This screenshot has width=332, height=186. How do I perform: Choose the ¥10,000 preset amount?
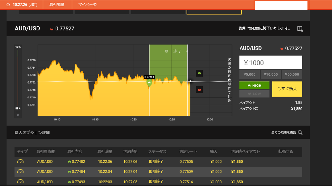(271, 75)
